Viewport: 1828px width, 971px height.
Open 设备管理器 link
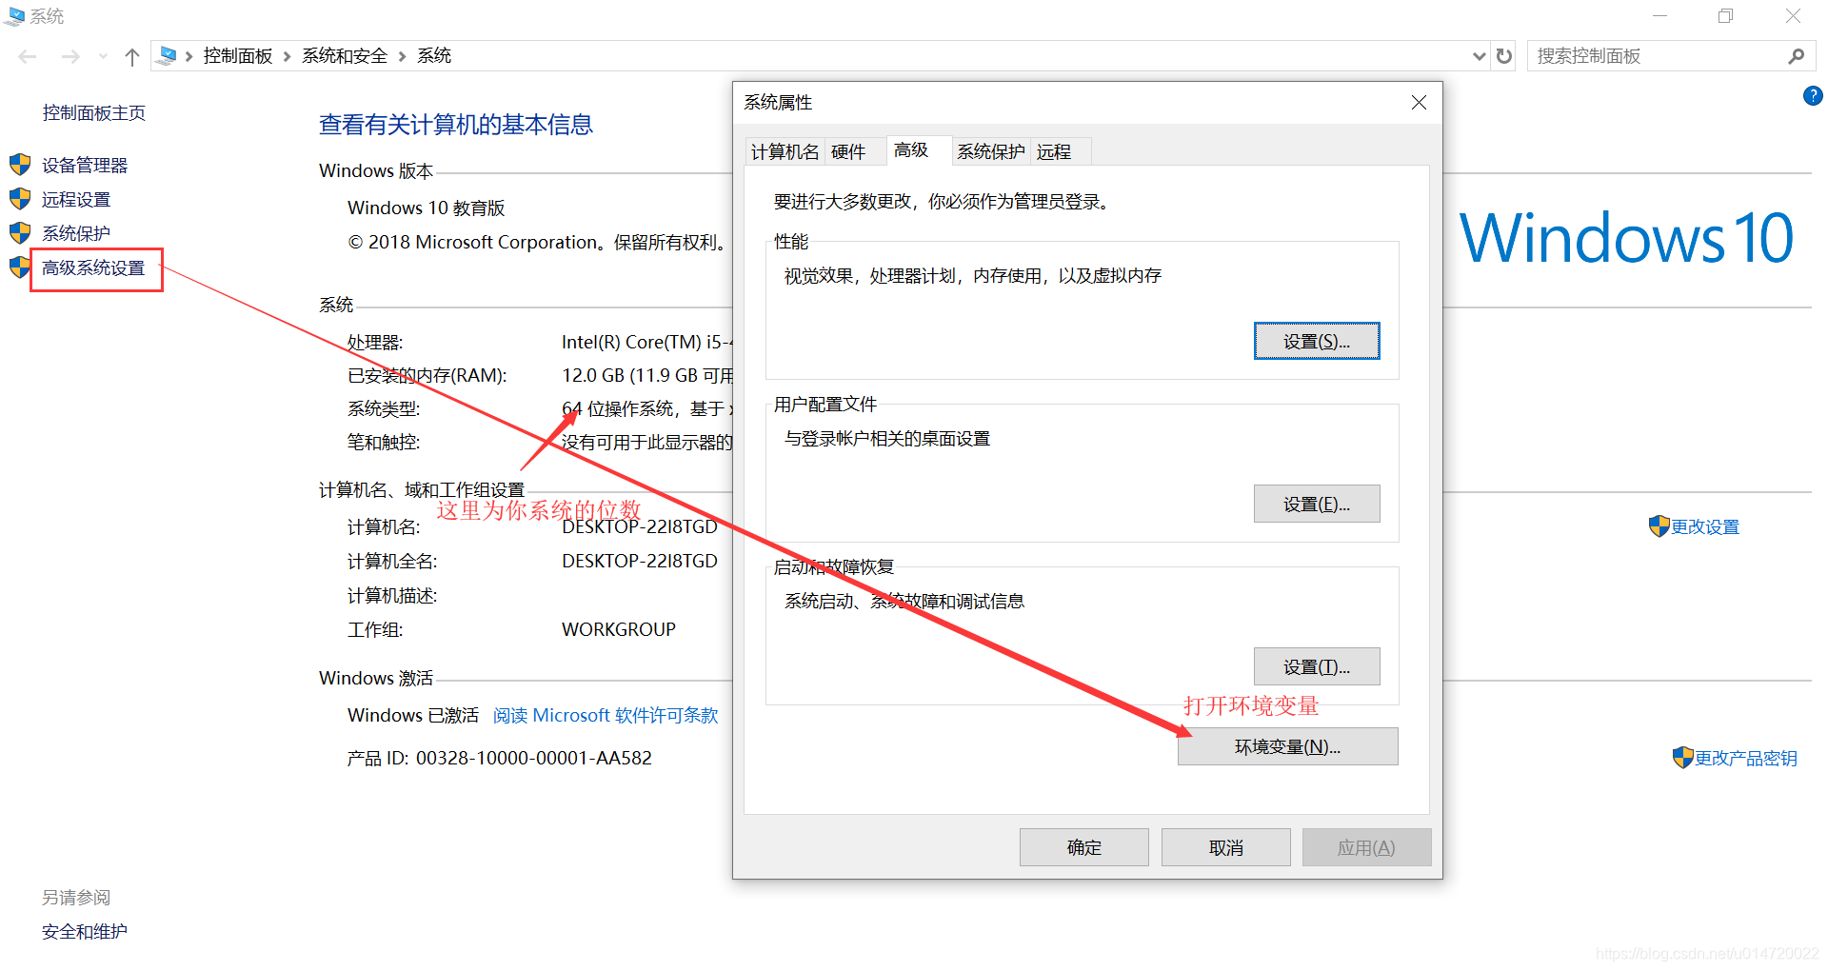point(85,165)
